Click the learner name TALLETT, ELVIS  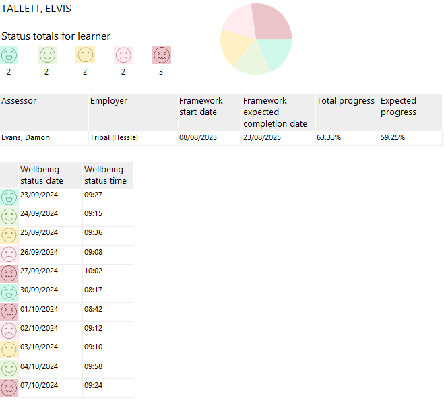click(x=36, y=9)
